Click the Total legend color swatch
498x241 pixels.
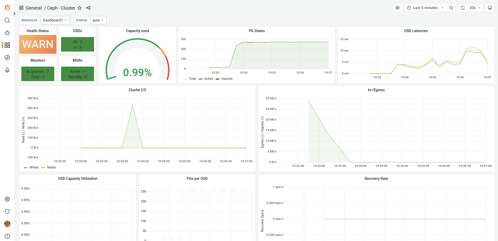click(x=185, y=79)
